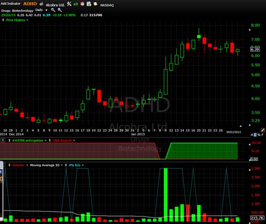
Task: Zoom in with the plus magnifier
Action: pos(53,10)
